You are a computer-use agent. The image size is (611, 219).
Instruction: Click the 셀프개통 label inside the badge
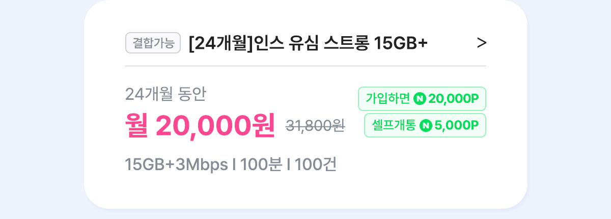coord(394,125)
